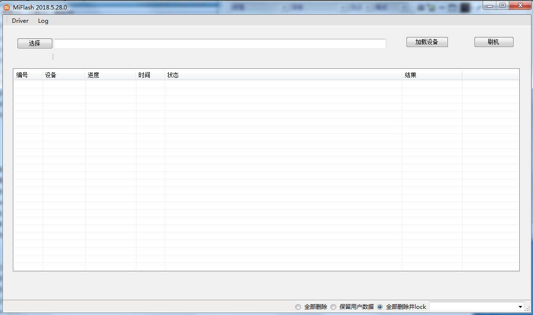The height and width of the screenshot is (315, 533).
Task: Close the MiFlash window
Action: (520, 5)
